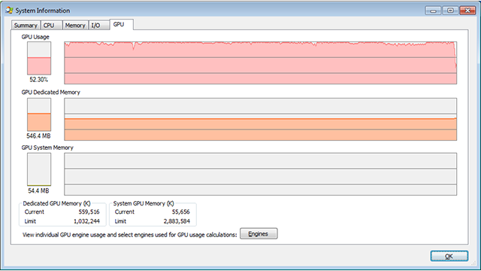Confirm with the OK button

click(x=449, y=256)
